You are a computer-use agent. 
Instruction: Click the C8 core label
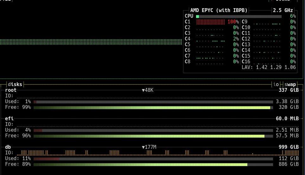coord(187,62)
